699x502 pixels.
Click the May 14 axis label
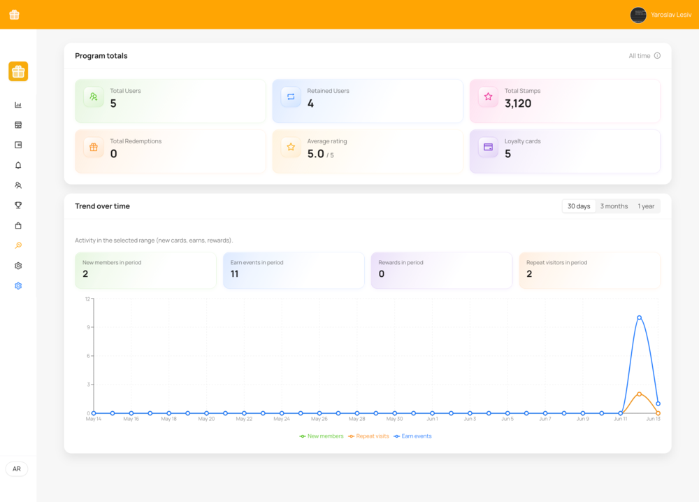click(94, 419)
